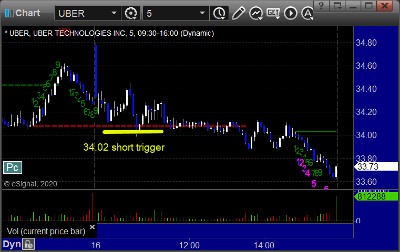The width and height of the screenshot is (400, 252).
Task: Open the chart studies menu icon
Action: 256,13
